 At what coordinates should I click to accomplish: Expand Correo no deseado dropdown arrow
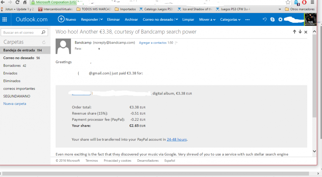pos(176,20)
